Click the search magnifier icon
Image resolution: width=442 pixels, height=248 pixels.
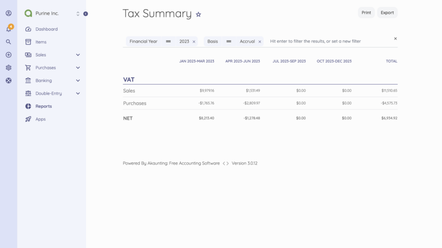[8, 42]
